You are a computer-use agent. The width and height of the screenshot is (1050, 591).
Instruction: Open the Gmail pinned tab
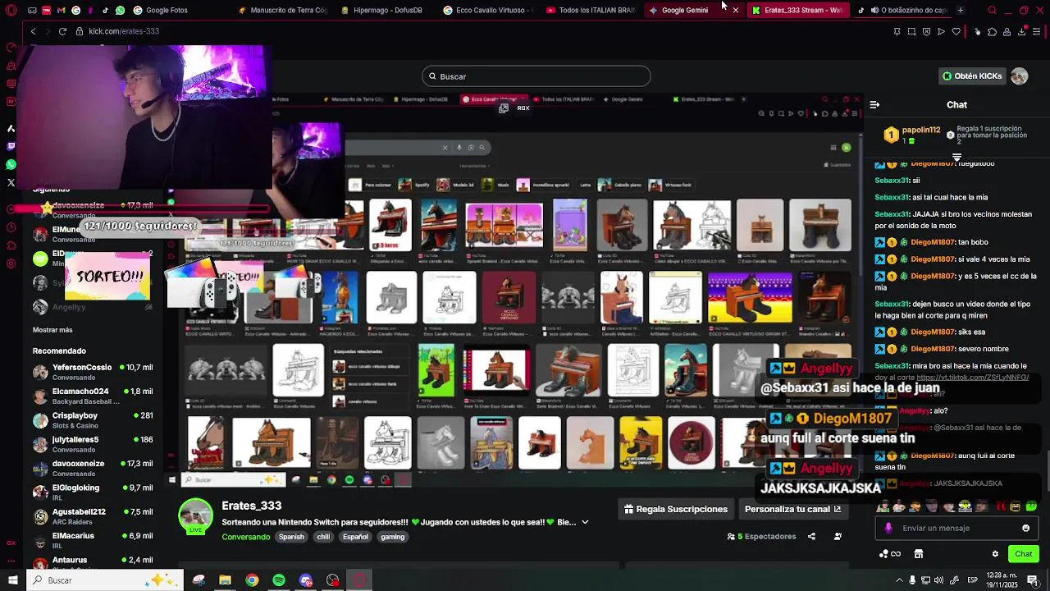pos(62,10)
